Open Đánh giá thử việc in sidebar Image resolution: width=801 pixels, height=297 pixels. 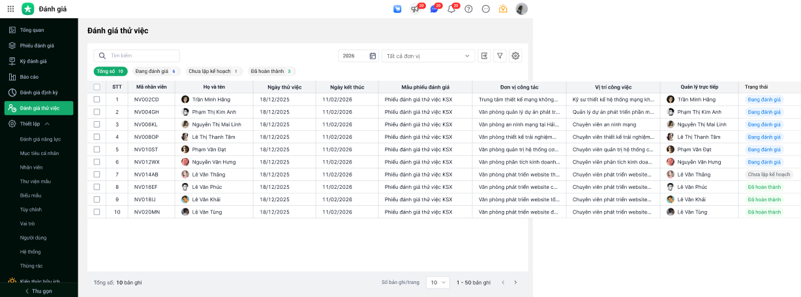click(x=38, y=108)
